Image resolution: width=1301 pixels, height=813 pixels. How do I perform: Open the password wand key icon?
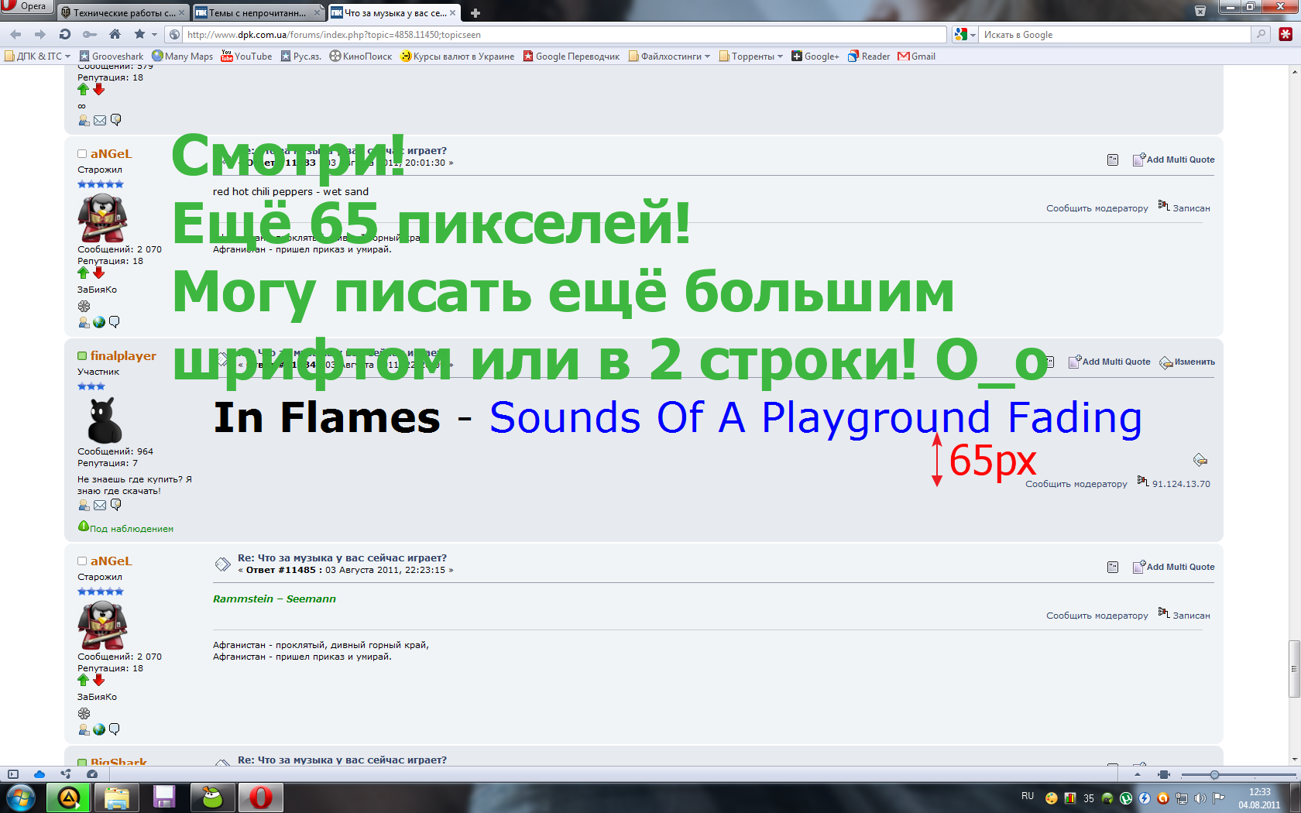point(90,34)
